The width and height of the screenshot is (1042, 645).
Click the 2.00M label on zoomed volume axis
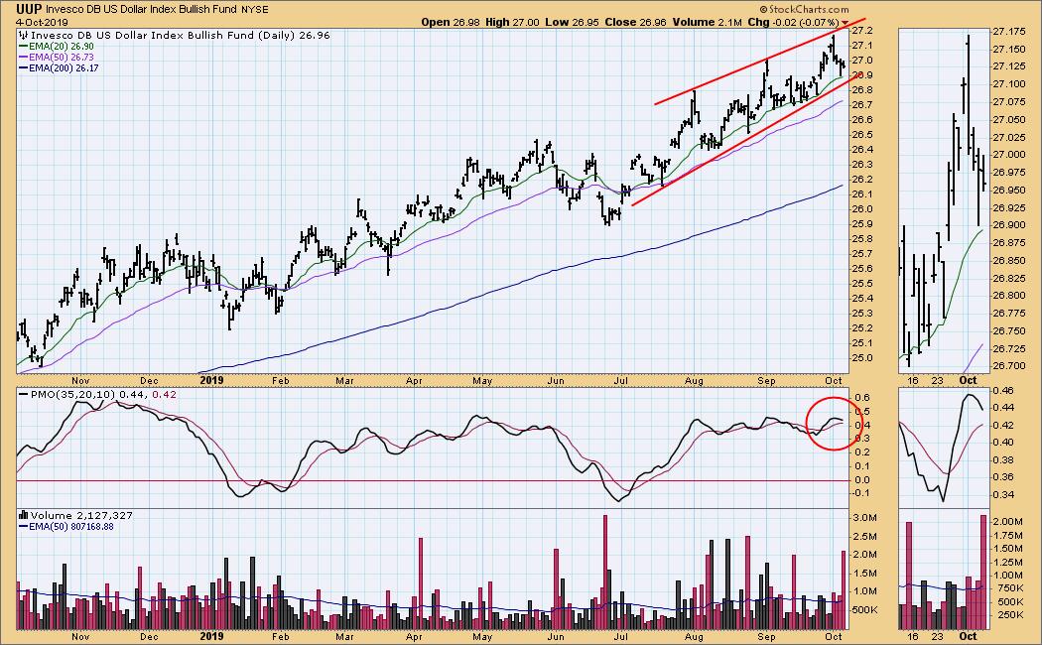click(x=1007, y=522)
